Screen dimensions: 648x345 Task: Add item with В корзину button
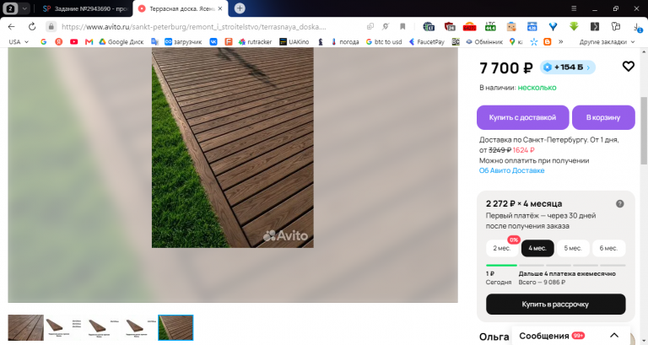click(603, 117)
